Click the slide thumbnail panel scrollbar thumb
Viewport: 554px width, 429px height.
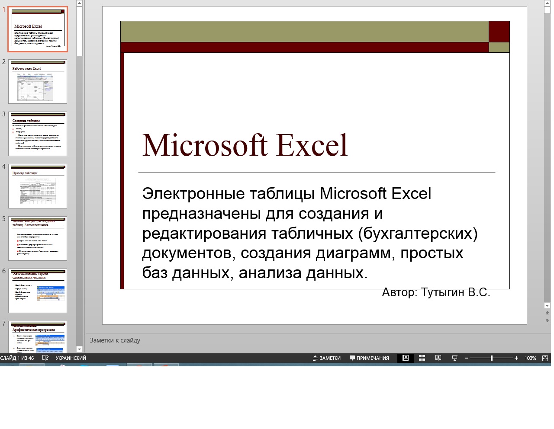79,31
